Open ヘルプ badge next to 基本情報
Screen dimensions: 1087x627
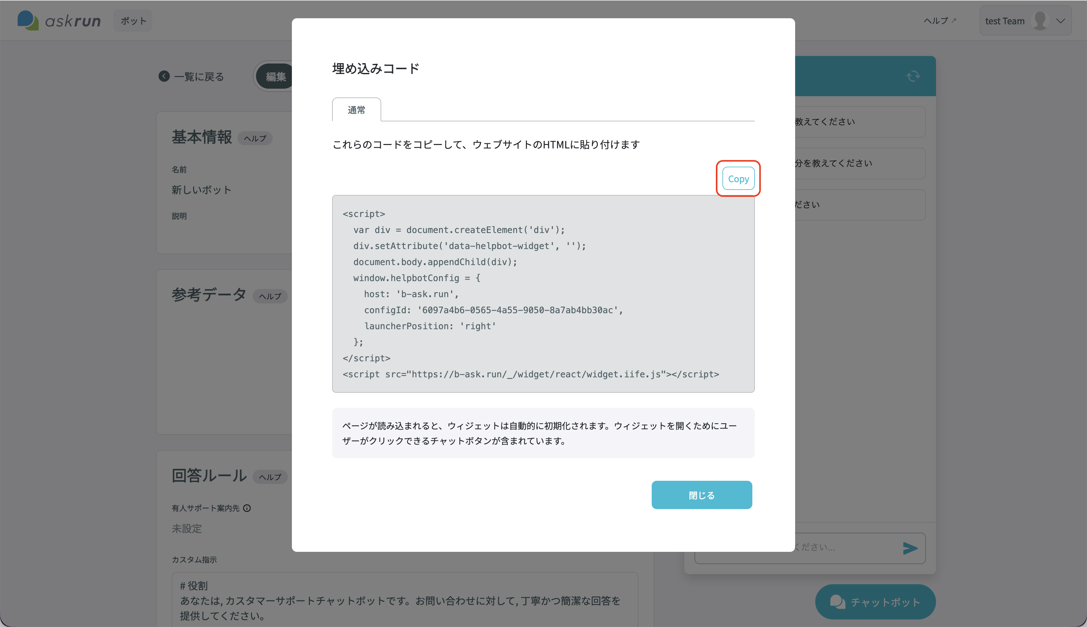(x=255, y=138)
